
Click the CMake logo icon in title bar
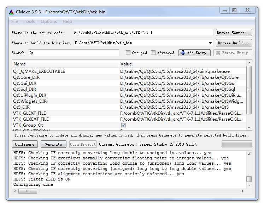11,12
